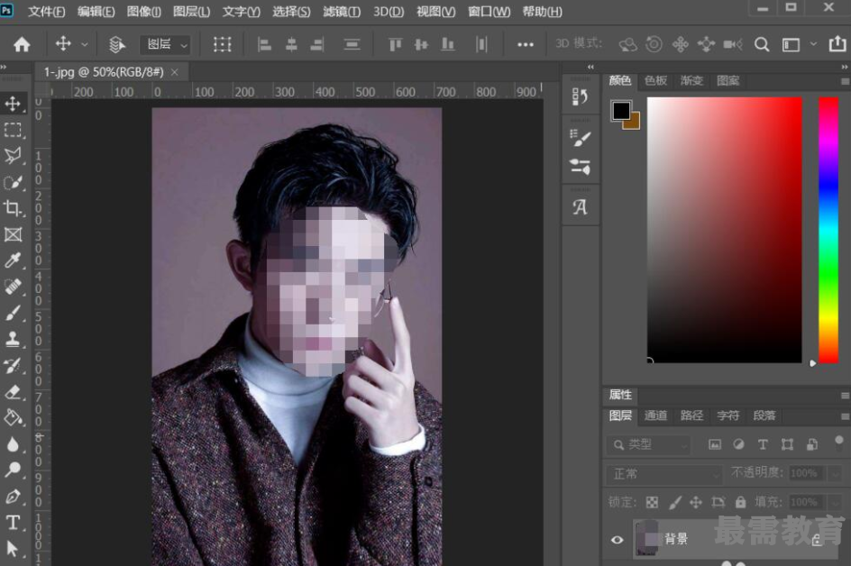Collapse the right panel group arrows
851x566 pixels.
pyautogui.click(x=845, y=67)
